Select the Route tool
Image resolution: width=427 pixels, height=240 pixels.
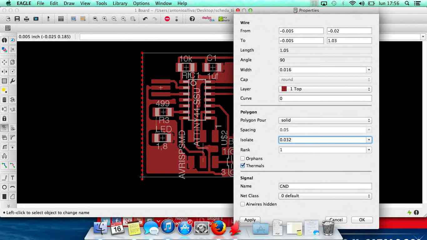coord(4,165)
